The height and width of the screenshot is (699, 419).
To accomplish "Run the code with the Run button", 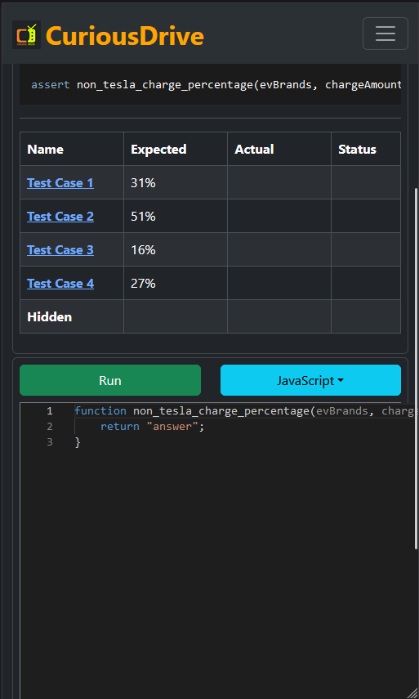I will (110, 380).
